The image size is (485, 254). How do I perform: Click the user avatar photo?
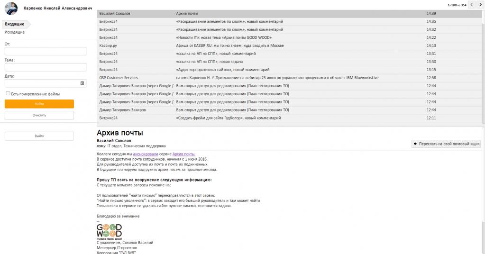[x=11, y=9]
